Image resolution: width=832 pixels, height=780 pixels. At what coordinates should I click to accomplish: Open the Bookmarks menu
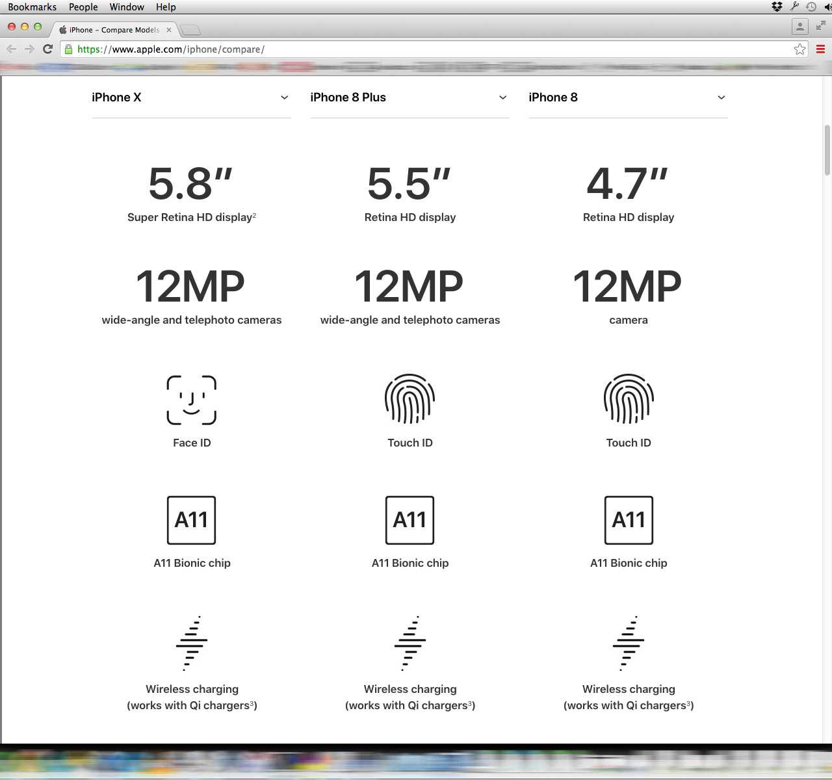[32, 7]
